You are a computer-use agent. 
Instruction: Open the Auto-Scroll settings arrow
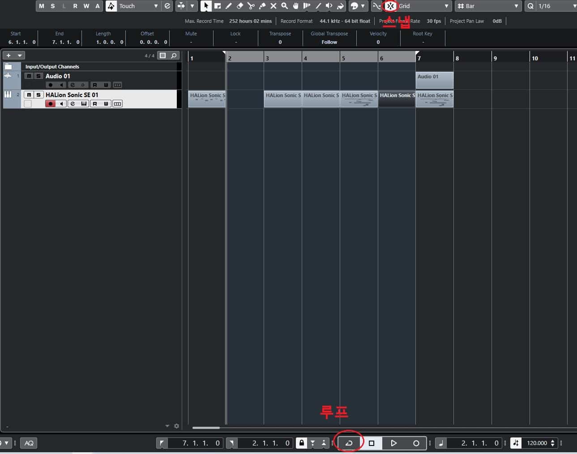point(192,6)
